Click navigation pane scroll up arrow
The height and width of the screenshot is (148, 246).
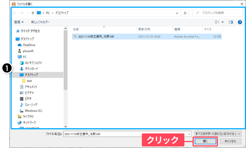click(66, 29)
